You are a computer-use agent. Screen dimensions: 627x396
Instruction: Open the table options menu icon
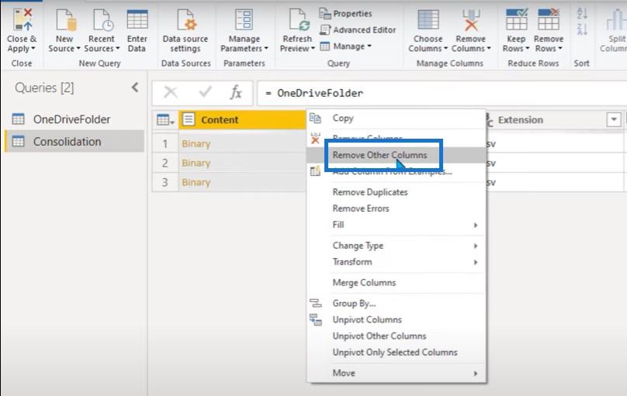(x=165, y=120)
